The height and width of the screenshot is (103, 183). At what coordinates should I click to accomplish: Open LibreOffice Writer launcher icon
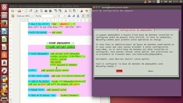click(4, 31)
